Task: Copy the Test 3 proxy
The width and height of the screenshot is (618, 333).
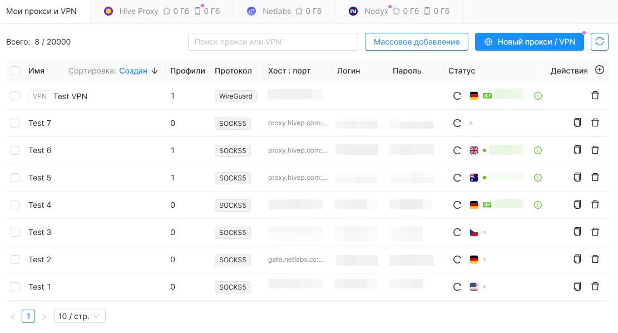Action: coord(577,232)
